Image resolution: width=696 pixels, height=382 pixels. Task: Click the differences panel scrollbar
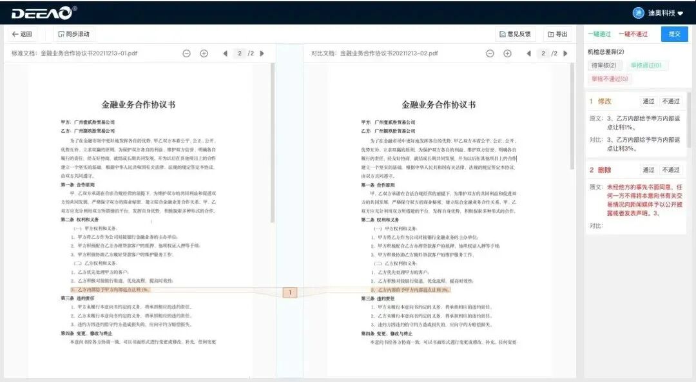pyautogui.click(x=689, y=120)
